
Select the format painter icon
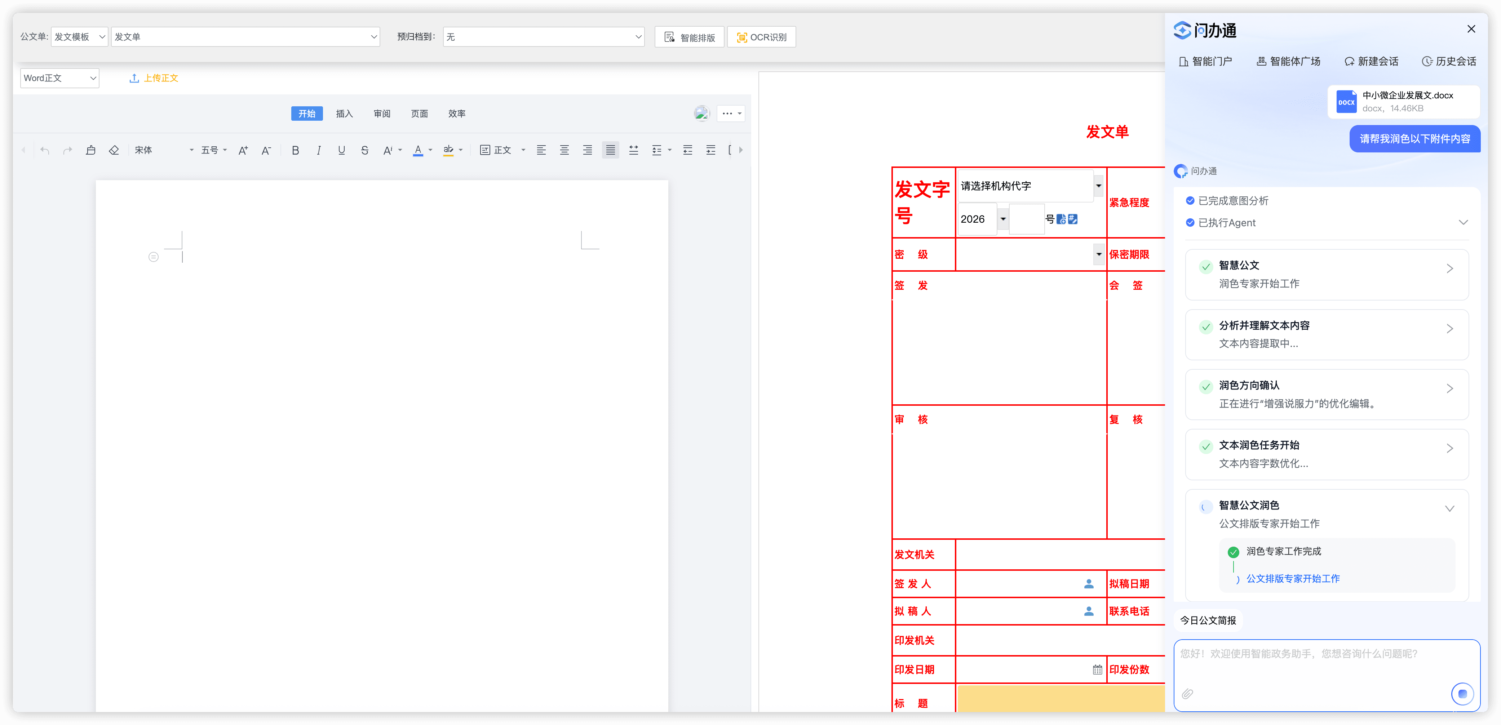tap(91, 150)
